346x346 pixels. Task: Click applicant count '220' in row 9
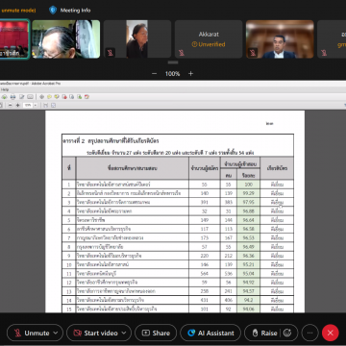click(x=205, y=256)
